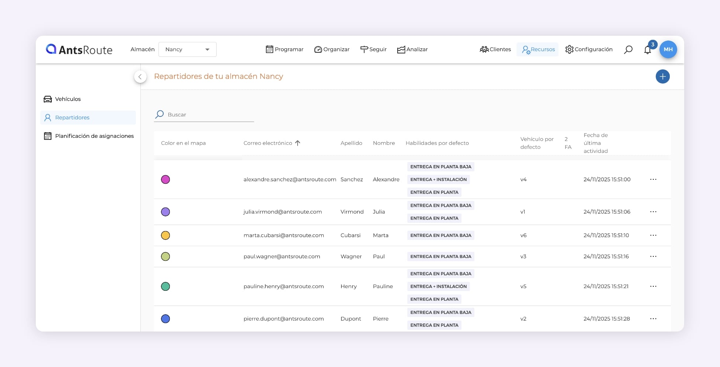Expand the Almacén Nancy dropdown
Screen dimensions: 720x367
pos(187,49)
